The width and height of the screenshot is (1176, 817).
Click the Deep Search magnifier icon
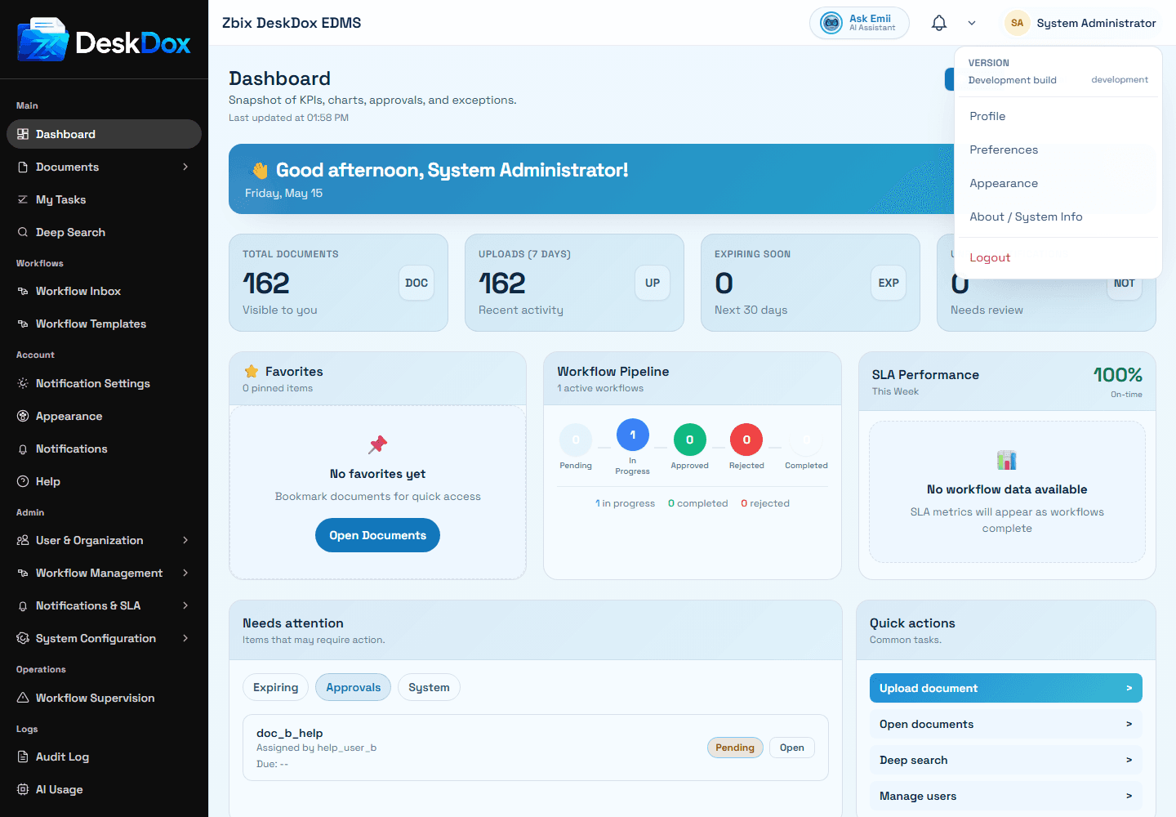coord(23,232)
